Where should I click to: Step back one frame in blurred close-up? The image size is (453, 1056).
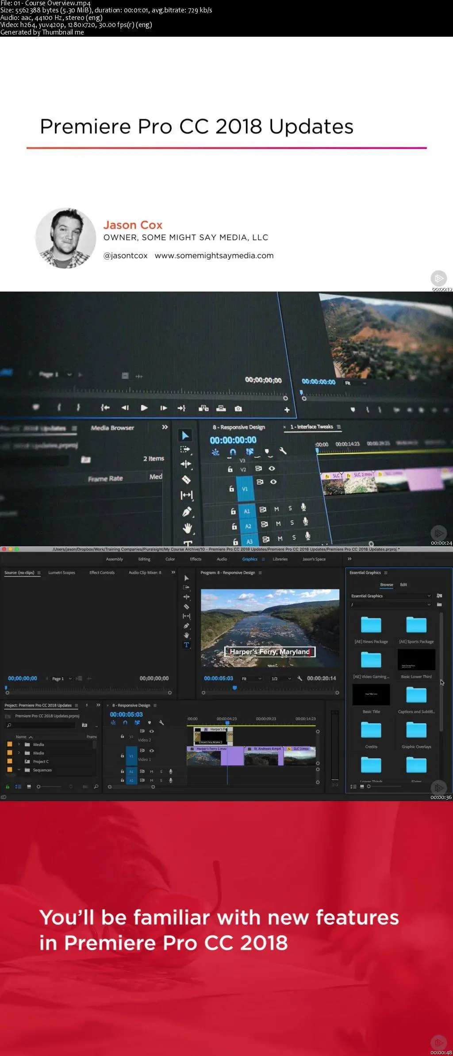pyautogui.click(x=125, y=408)
